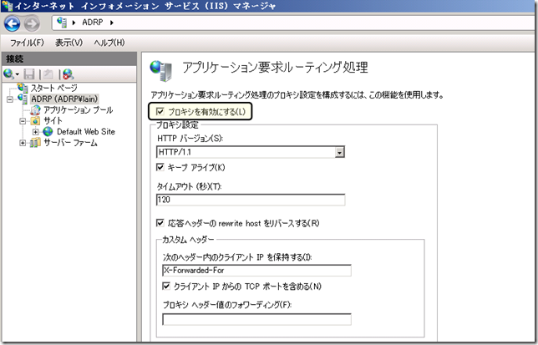Image resolution: width=538 pixels, height=345 pixels.
Task: Click the サイト folder icon
Action: pyautogui.click(x=35, y=121)
